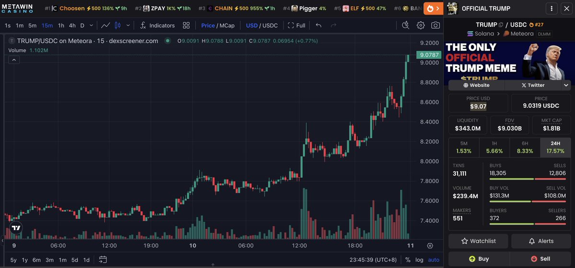575x268 pixels.
Task: Switch denomination to USDC
Action: coord(270,25)
